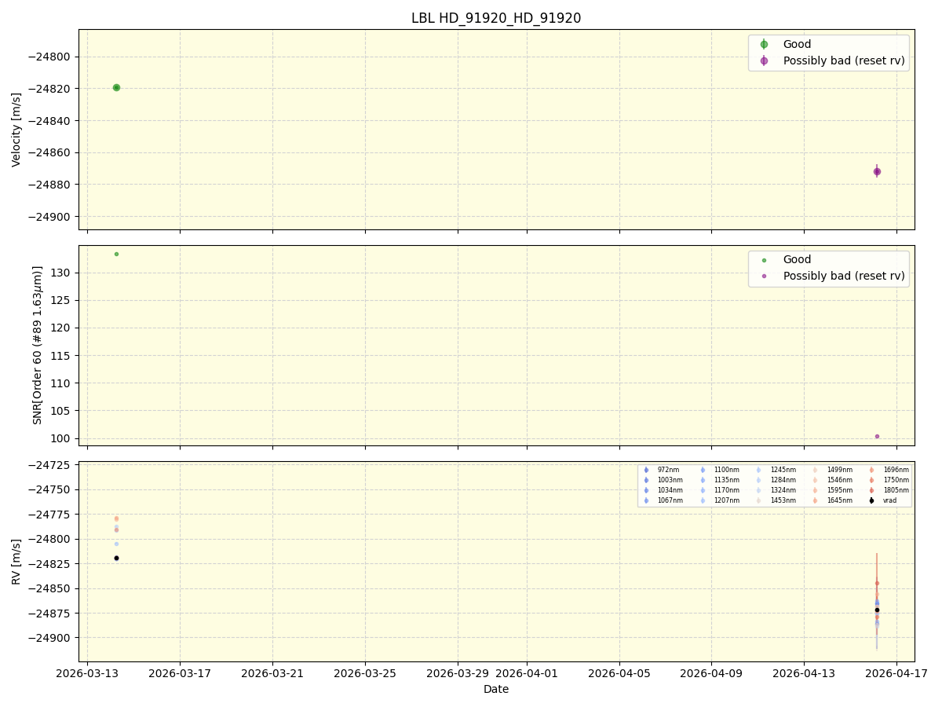Click the 100 SNR tick label
Viewport: 942px width, 707px height.
click(x=62, y=438)
